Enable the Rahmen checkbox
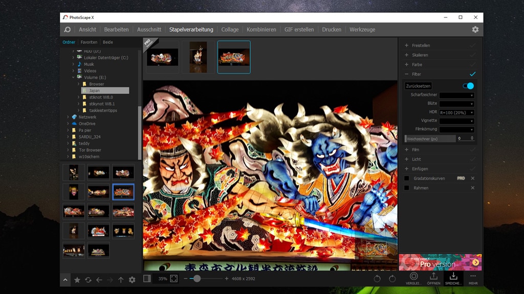Image resolution: width=524 pixels, height=294 pixels. (x=407, y=188)
